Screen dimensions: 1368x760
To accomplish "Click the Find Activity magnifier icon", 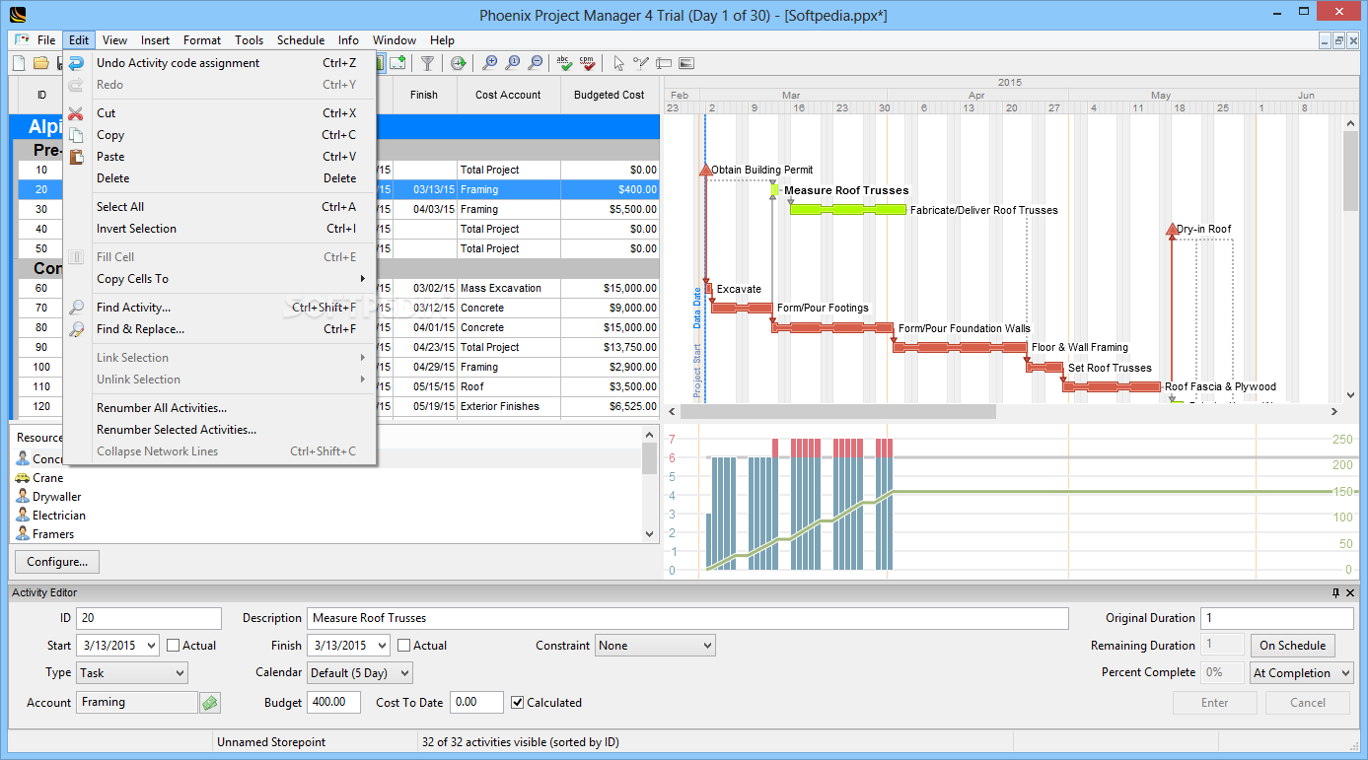I will pyautogui.click(x=76, y=308).
